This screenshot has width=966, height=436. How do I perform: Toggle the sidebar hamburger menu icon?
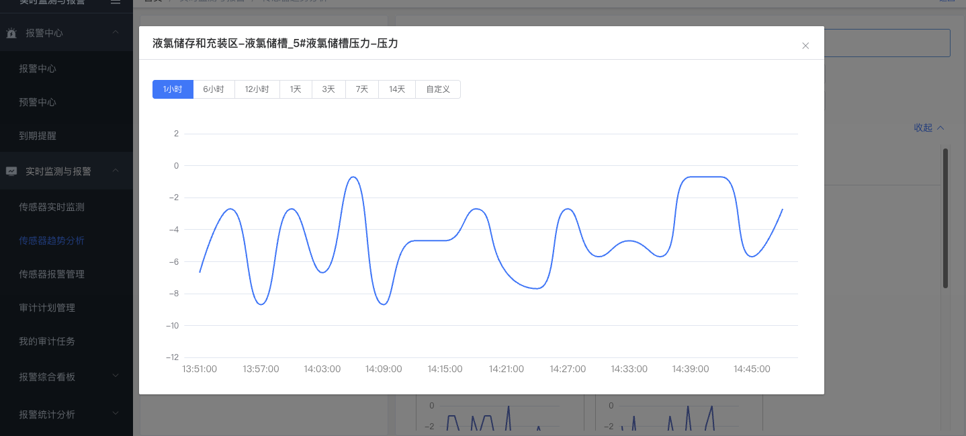click(x=116, y=2)
